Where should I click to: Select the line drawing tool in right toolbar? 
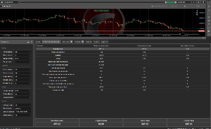209,17
